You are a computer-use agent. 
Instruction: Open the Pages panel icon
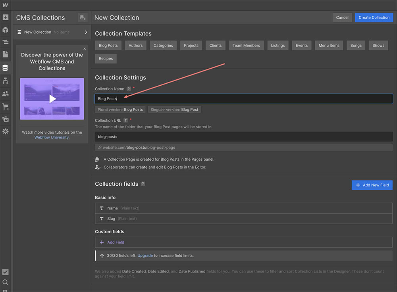5,54
